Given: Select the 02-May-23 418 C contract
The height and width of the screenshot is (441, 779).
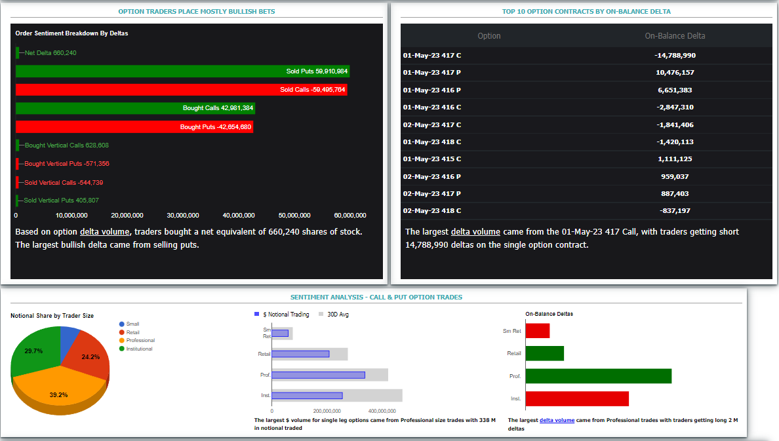Looking at the screenshot, I should [586, 210].
